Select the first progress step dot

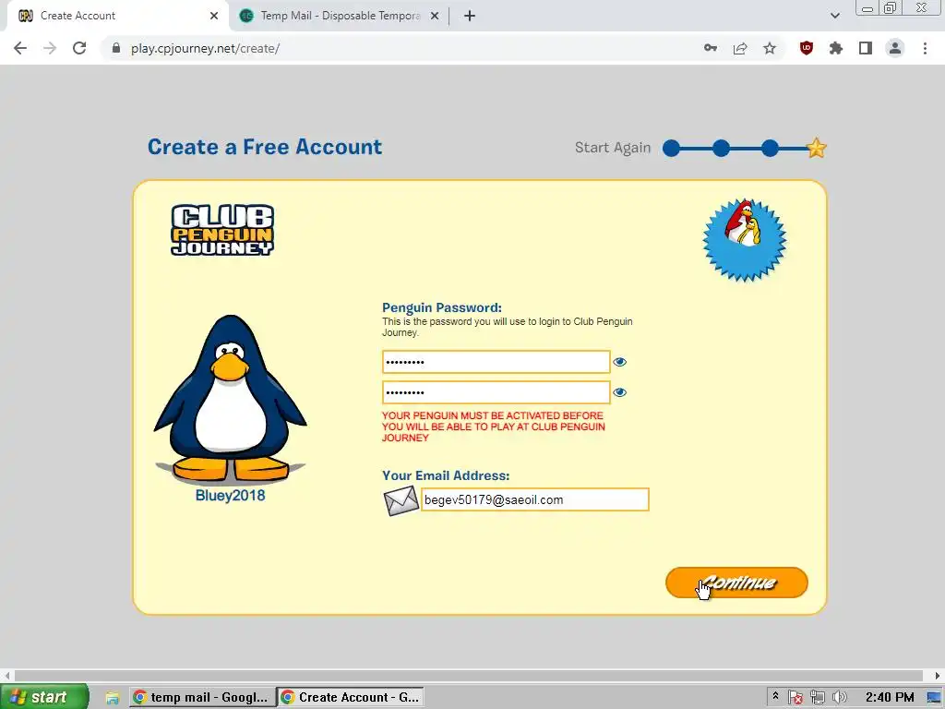[672, 148]
